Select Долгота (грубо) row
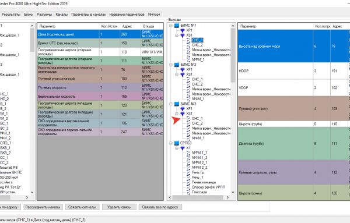Viewport: 350px width, 223px height. (x=294, y=143)
